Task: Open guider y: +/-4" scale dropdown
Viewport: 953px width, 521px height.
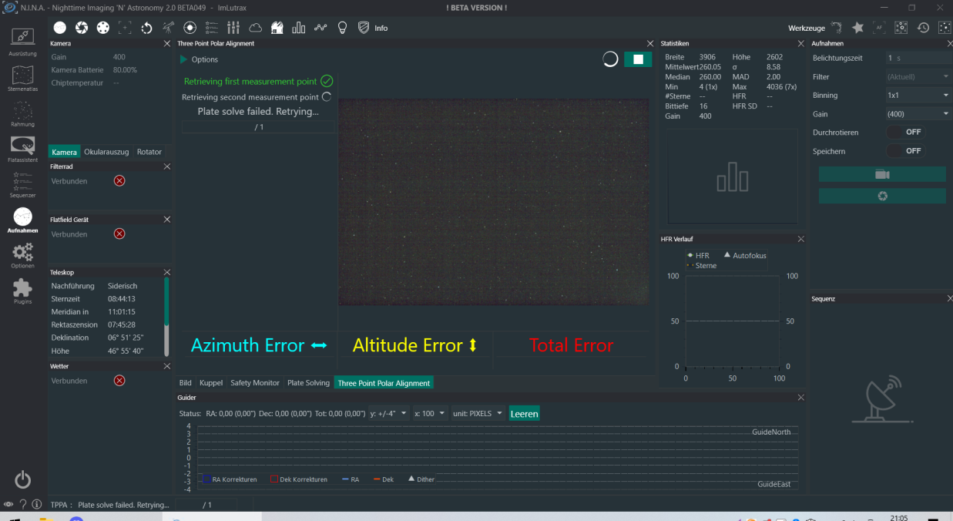Action: [x=388, y=413]
